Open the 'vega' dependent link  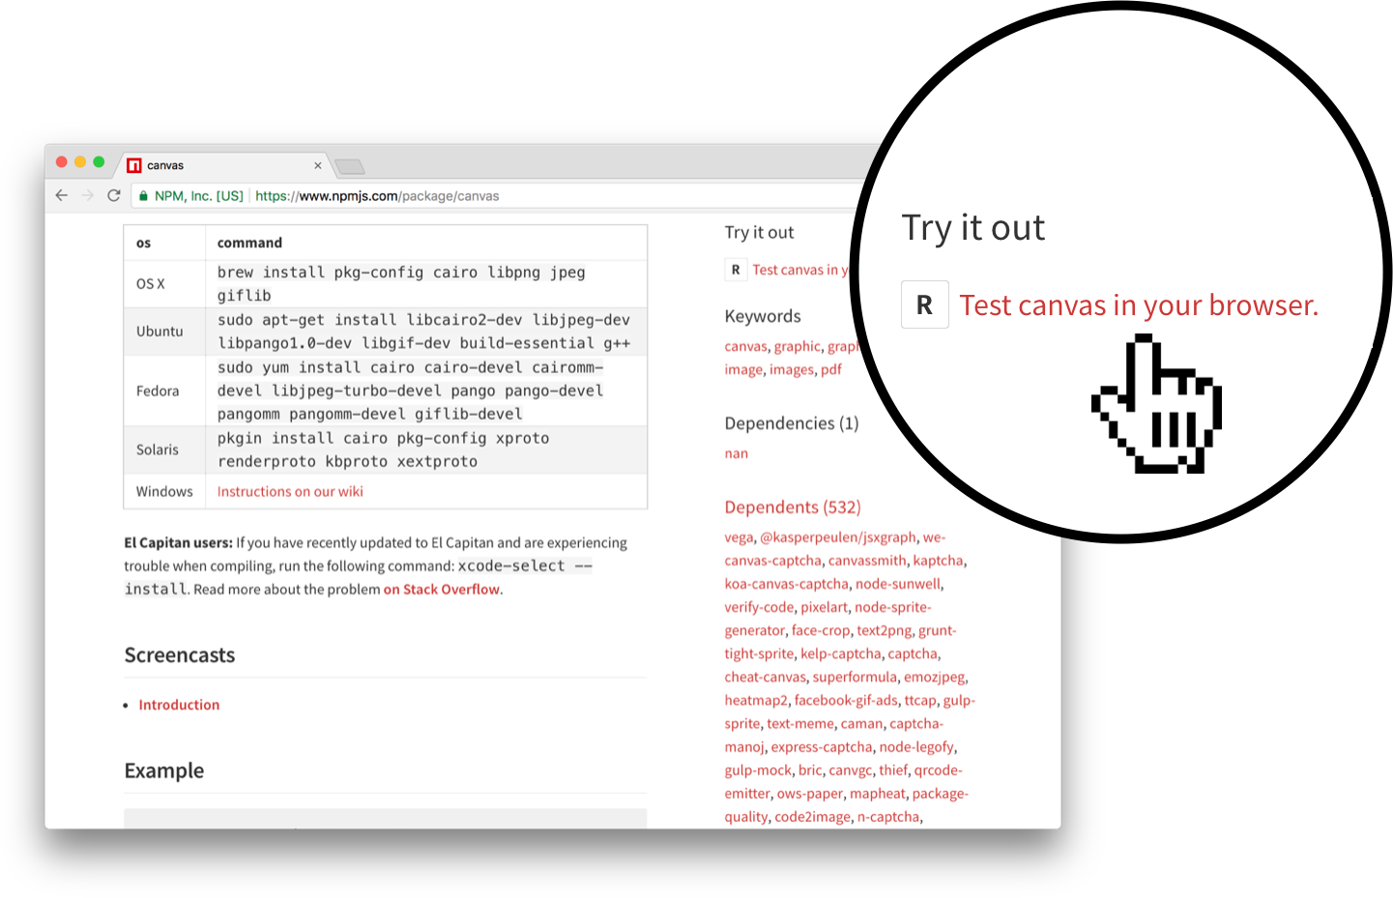point(739,536)
